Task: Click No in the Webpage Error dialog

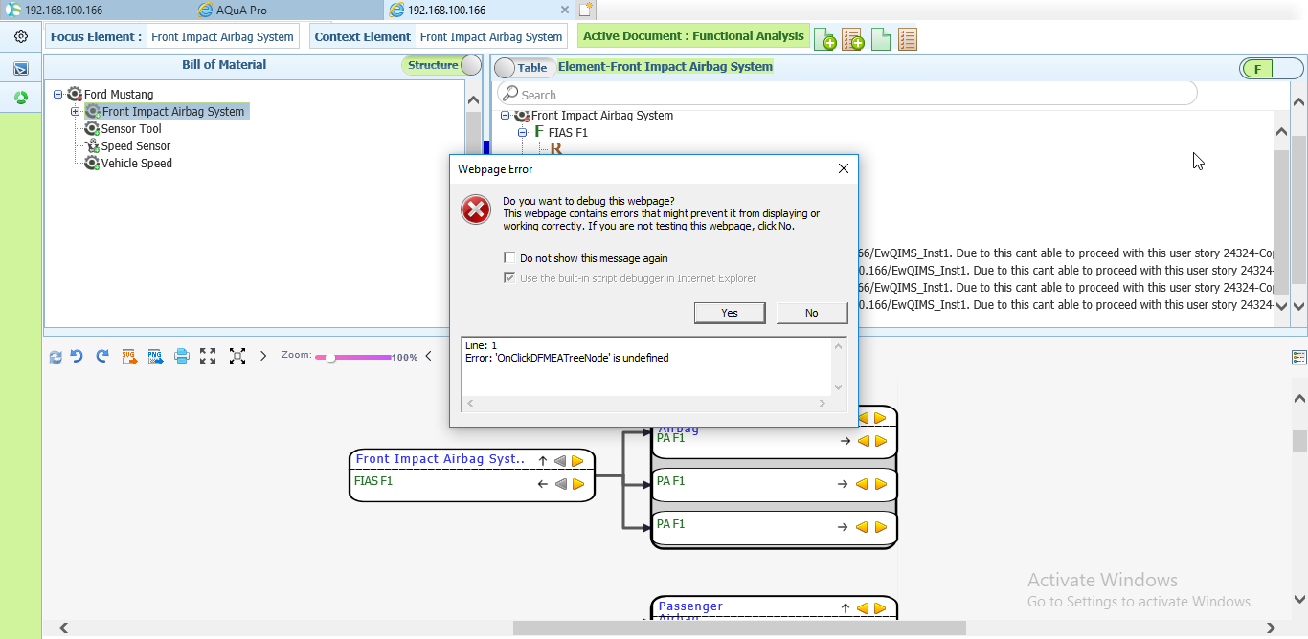Action: point(812,313)
